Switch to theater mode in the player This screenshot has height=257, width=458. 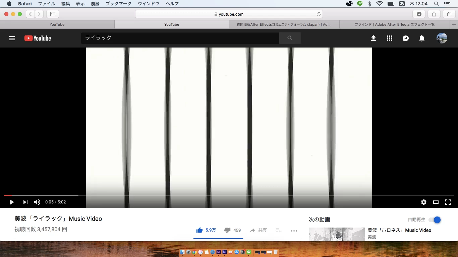pyautogui.click(x=436, y=202)
